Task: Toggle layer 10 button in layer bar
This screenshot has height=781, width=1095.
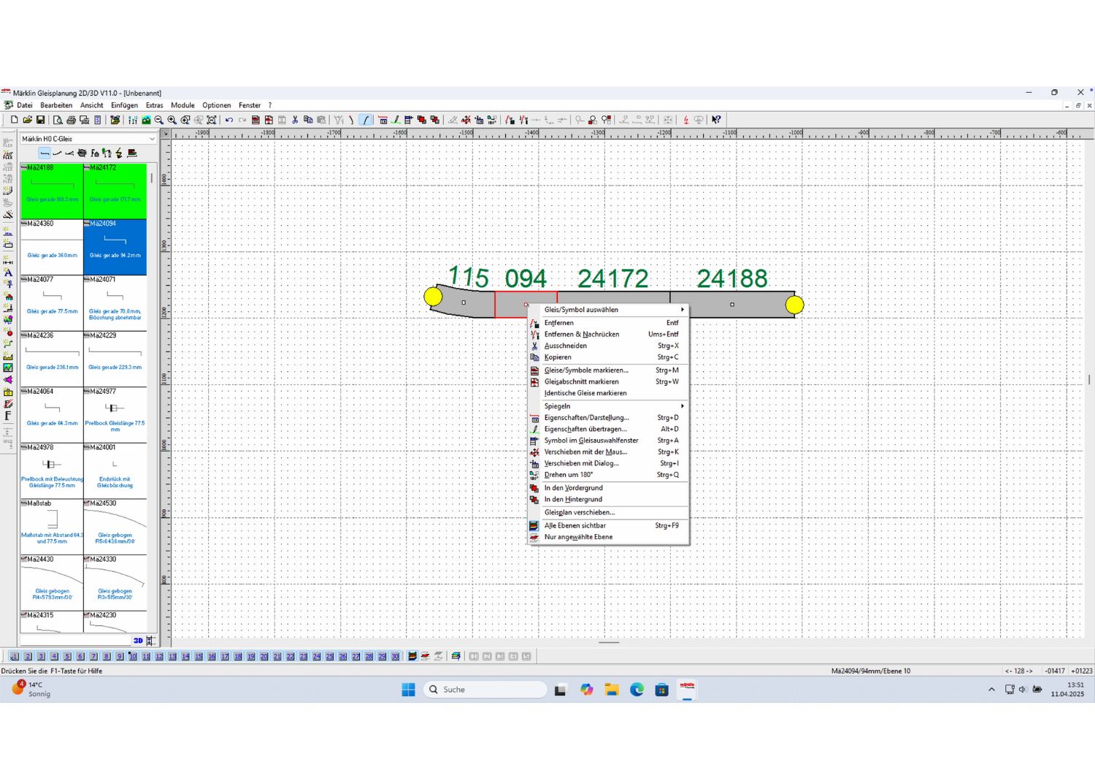Action: pos(132,657)
